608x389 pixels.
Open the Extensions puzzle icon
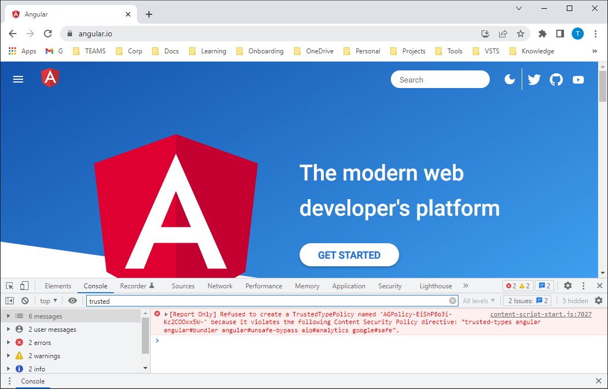coord(543,34)
